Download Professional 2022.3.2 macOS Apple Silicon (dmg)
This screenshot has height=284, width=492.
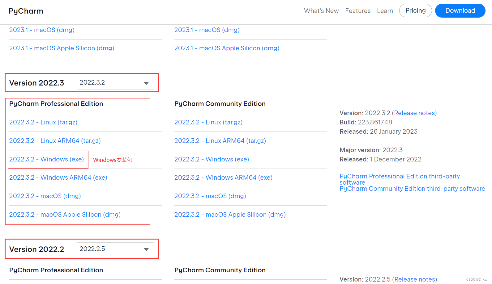tap(65, 215)
